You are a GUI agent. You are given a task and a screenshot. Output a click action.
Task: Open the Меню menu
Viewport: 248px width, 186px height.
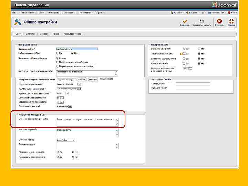(x=41, y=13)
